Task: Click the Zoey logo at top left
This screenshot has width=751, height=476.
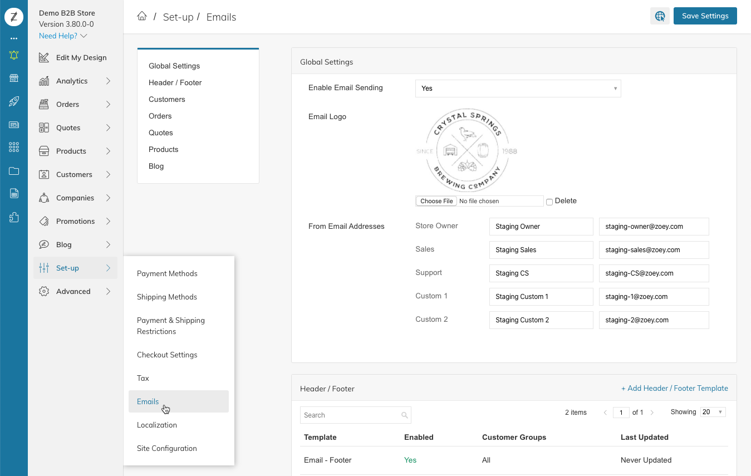Action: [x=14, y=17]
